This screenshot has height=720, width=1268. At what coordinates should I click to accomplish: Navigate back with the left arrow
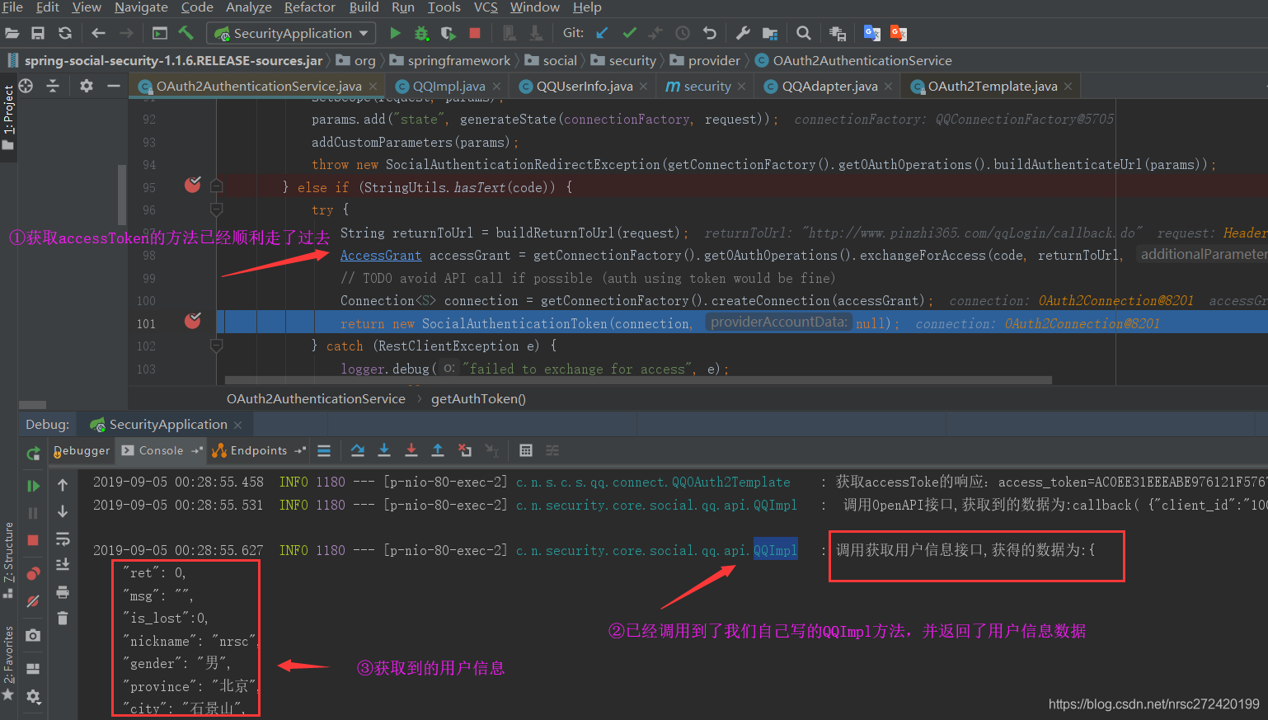click(x=99, y=33)
